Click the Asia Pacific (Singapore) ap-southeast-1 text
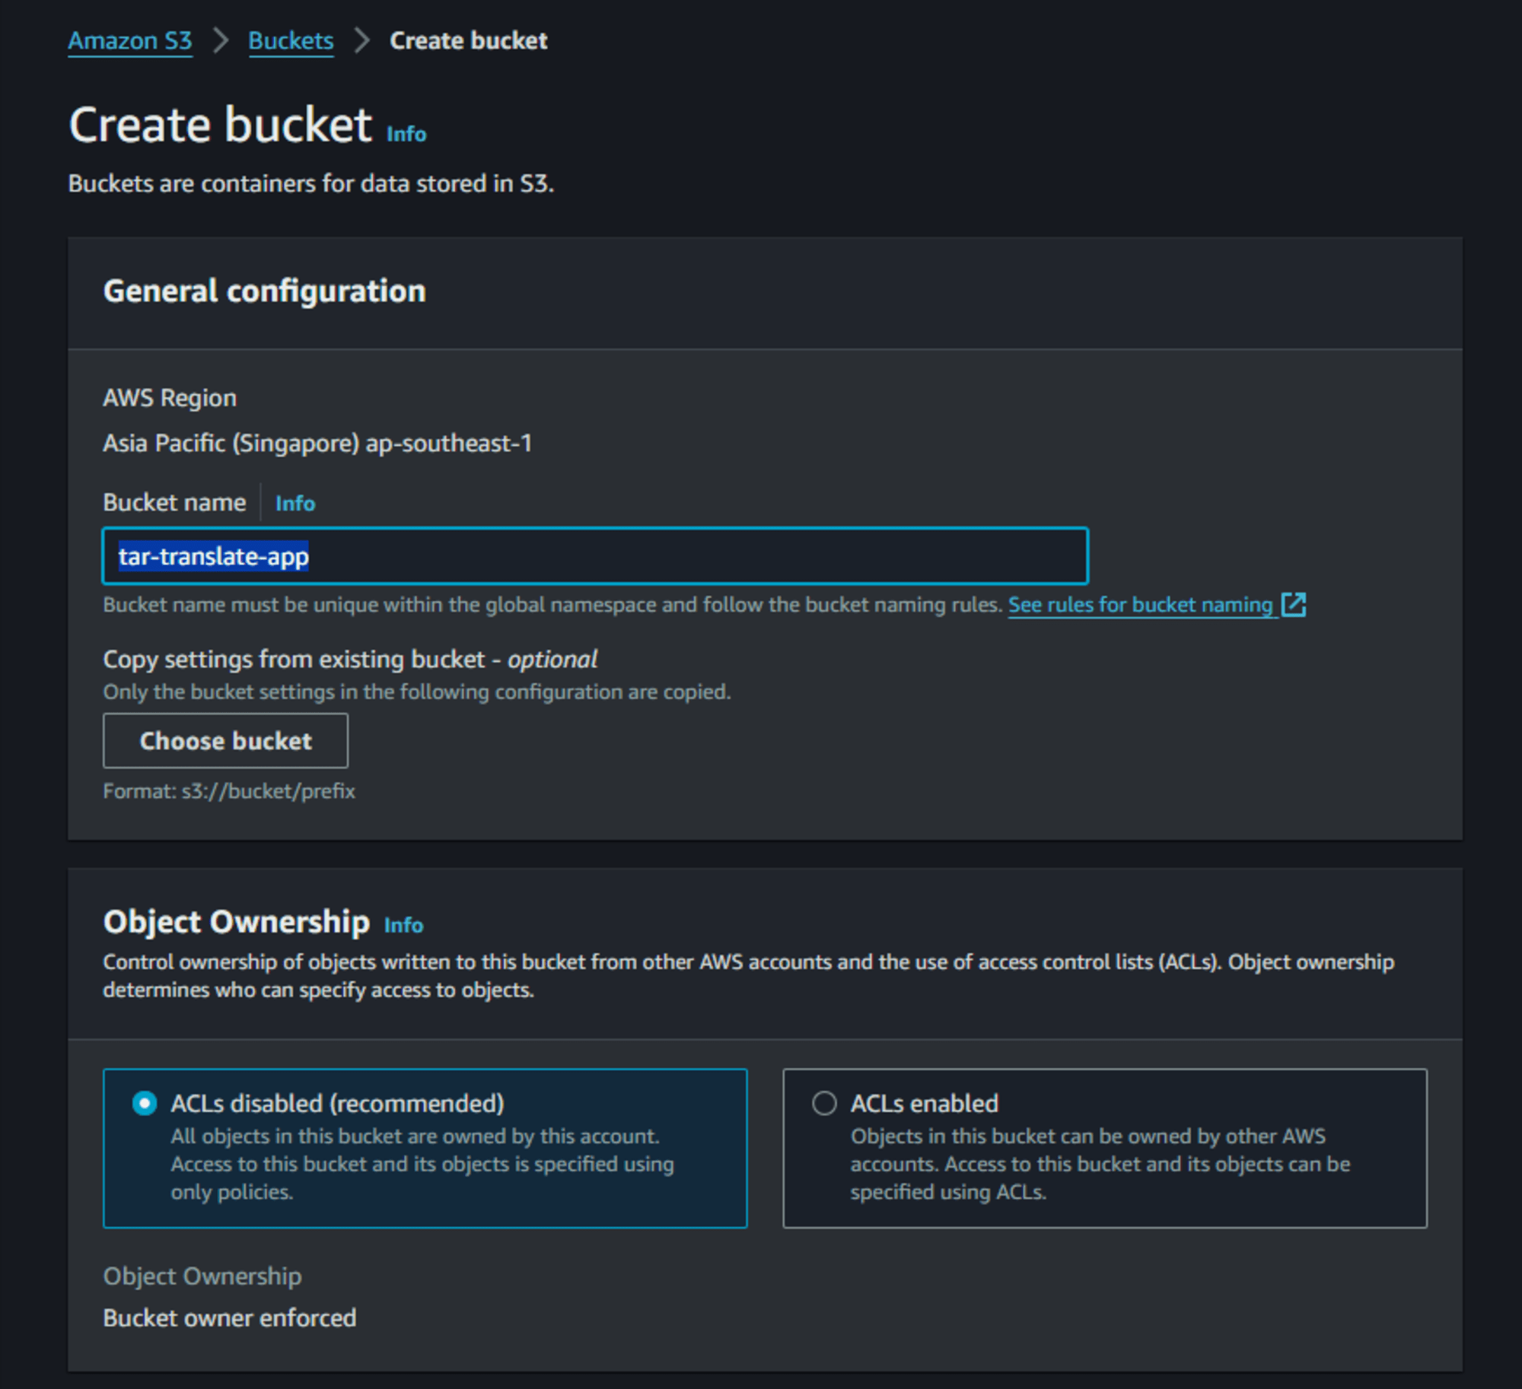This screenshot has width=1522, height=1389. click(317, 443)
